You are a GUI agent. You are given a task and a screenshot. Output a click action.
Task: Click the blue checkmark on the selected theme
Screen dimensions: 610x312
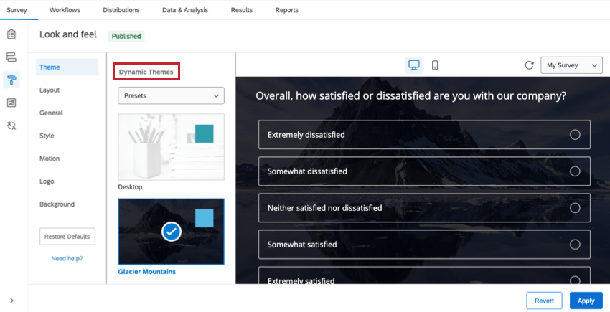[172, 232]
